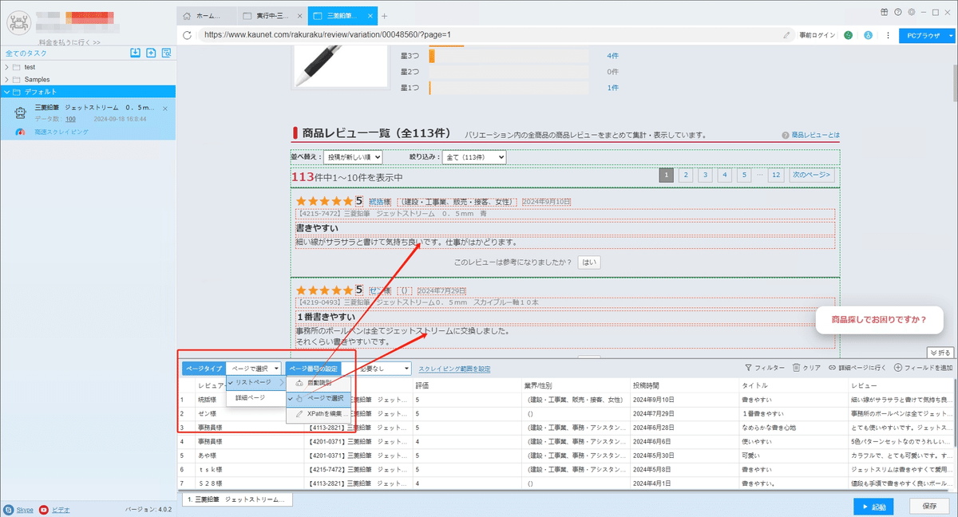The image size is (958, 517).
Task: Click the pencil edit icon in address bar
Action: pyautogui.click(x=787, y=35)
